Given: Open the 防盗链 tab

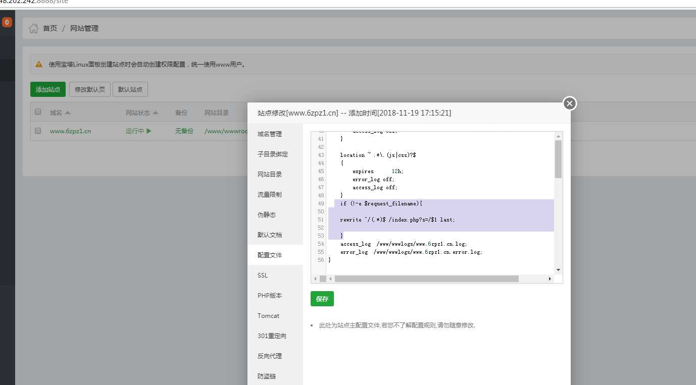Looking at the screenshot, I should click(275, 376).
